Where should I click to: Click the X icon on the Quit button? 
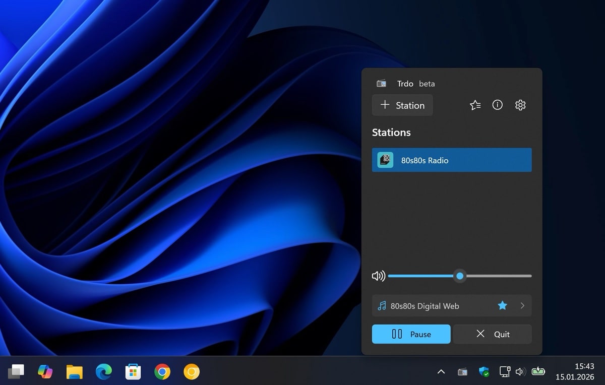pyautogui.click(x=481, y=334)
